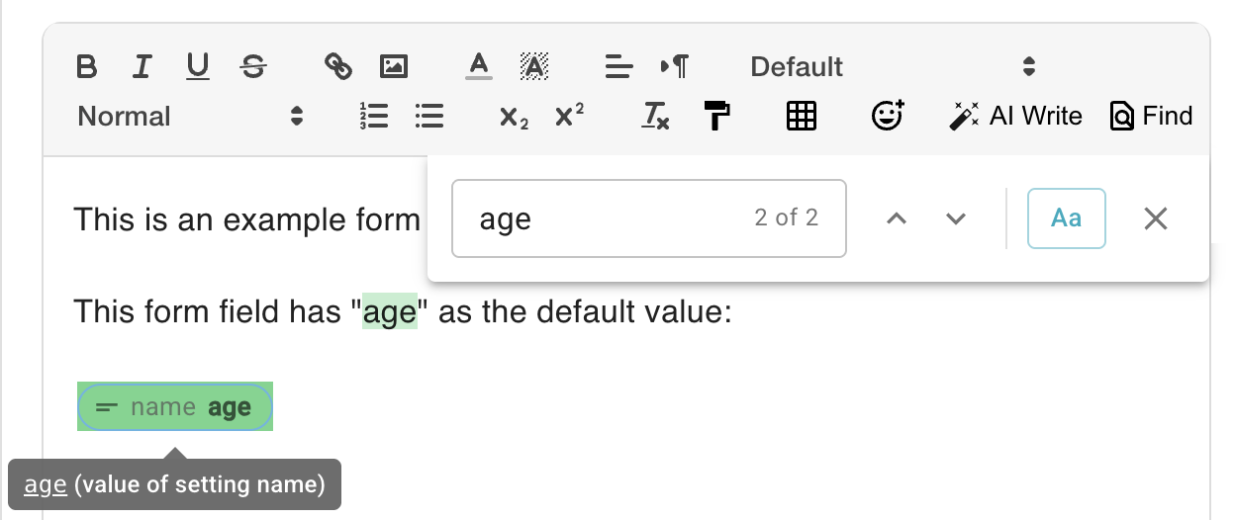
Task: Insert a table
Action: point(801,117)
